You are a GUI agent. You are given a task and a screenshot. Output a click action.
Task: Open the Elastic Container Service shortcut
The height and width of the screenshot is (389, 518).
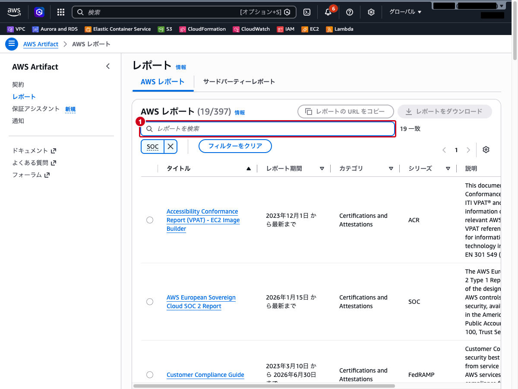click(118, 29)
